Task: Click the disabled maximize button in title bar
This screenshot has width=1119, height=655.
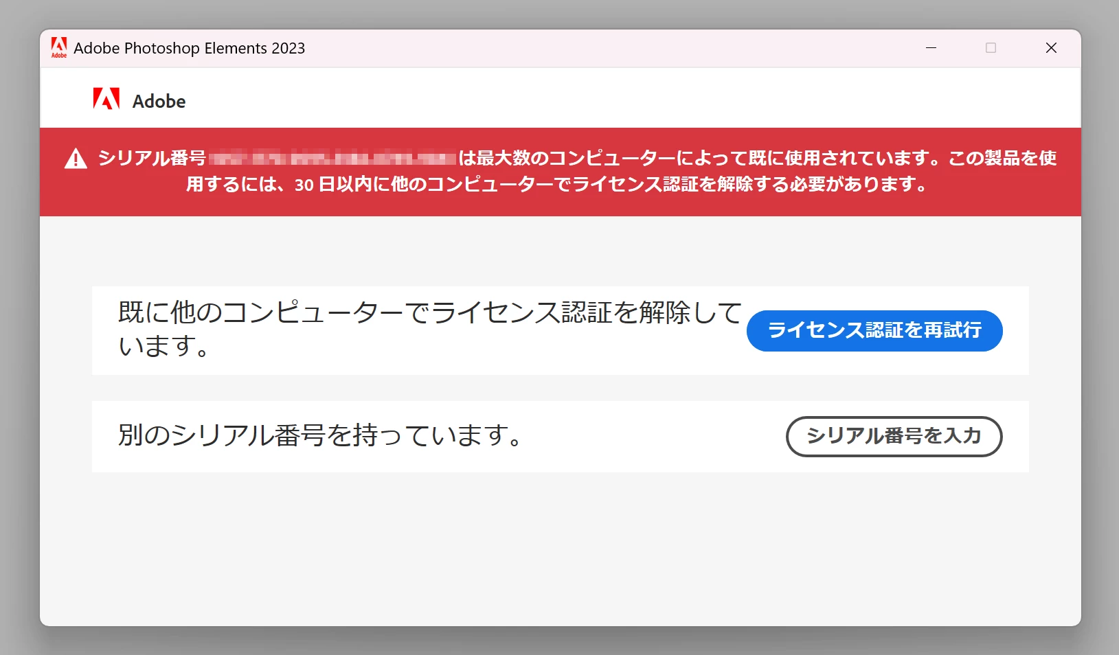Action: tap(991, 48)
